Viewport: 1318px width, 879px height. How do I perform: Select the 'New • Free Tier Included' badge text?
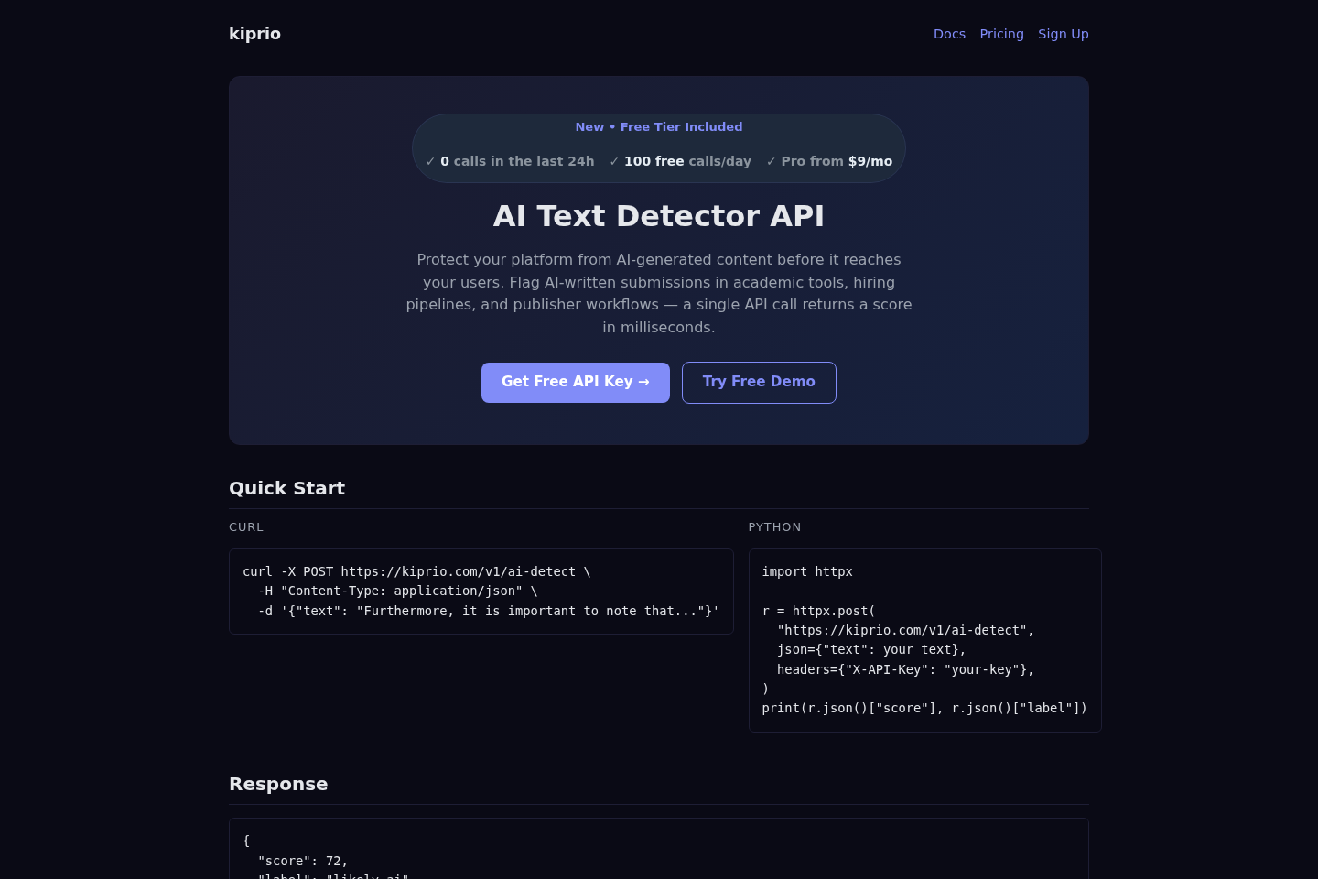(x=659, y=127)
